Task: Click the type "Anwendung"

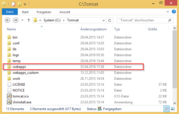Action: click(x=123, y=102)
